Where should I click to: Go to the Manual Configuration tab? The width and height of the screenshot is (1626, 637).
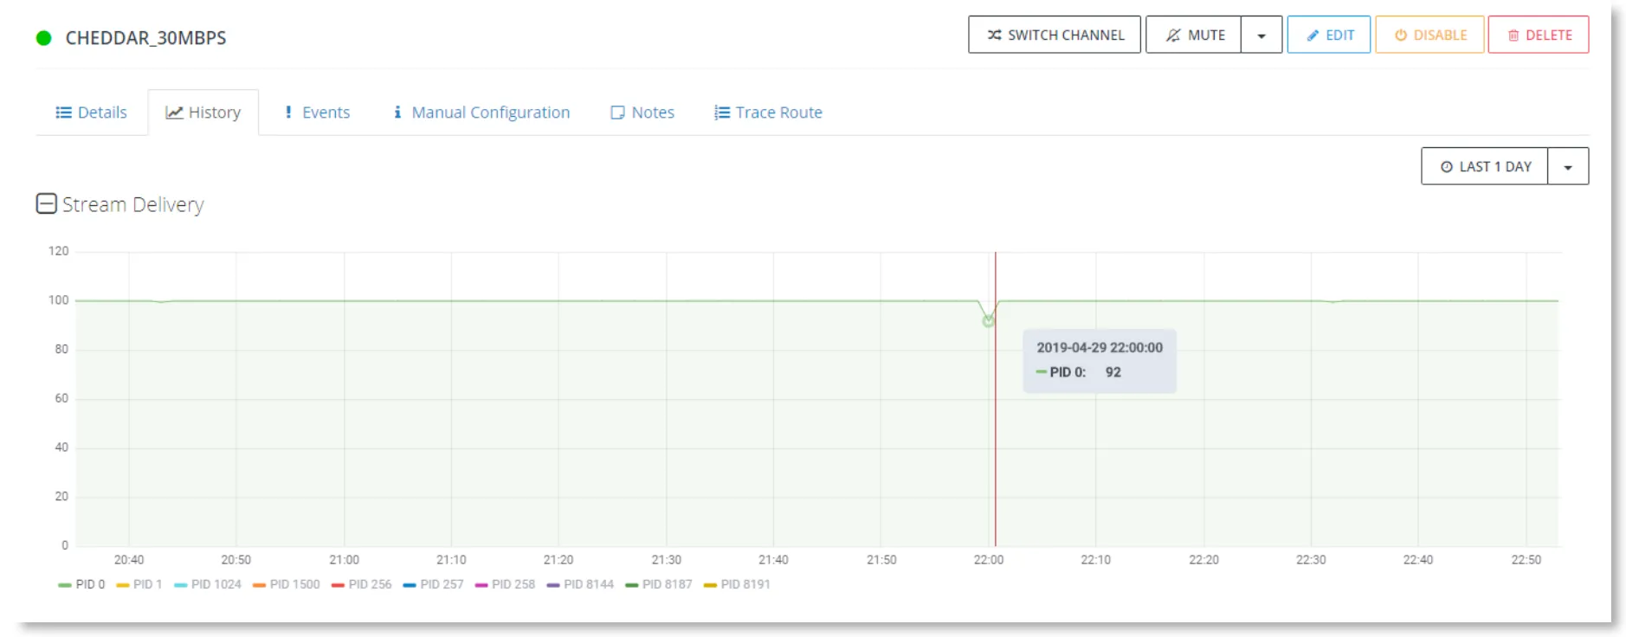482,113
